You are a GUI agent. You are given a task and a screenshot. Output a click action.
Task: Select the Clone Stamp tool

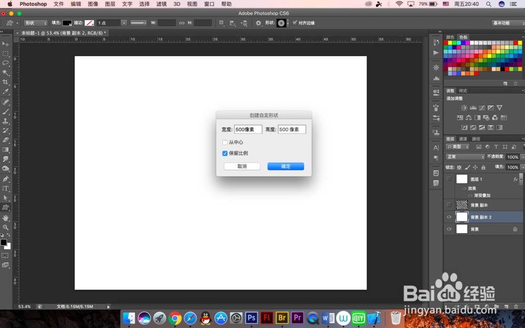coord(5,121)
